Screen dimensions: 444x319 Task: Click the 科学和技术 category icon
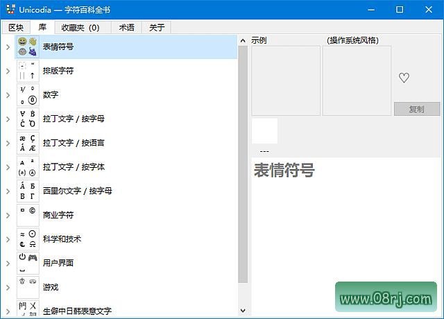click(x=28, y=239)
